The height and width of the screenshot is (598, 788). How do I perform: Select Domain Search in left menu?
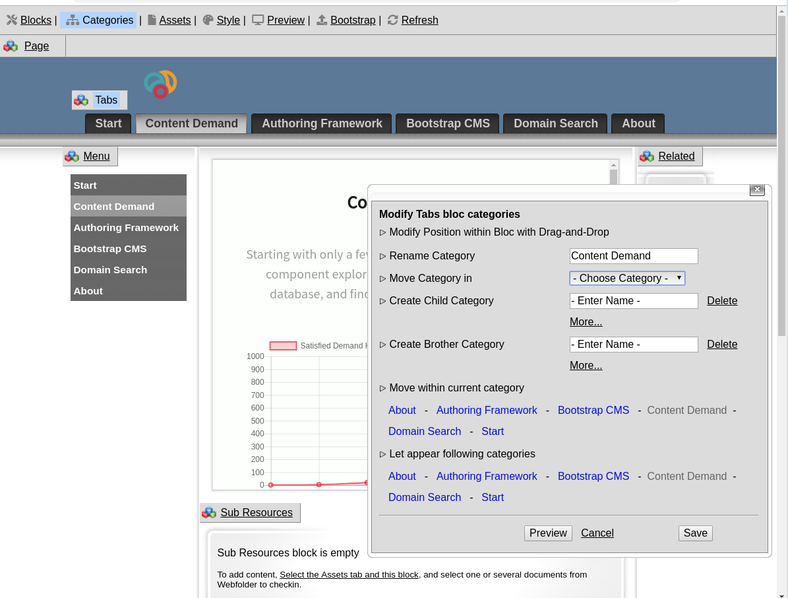110,270
